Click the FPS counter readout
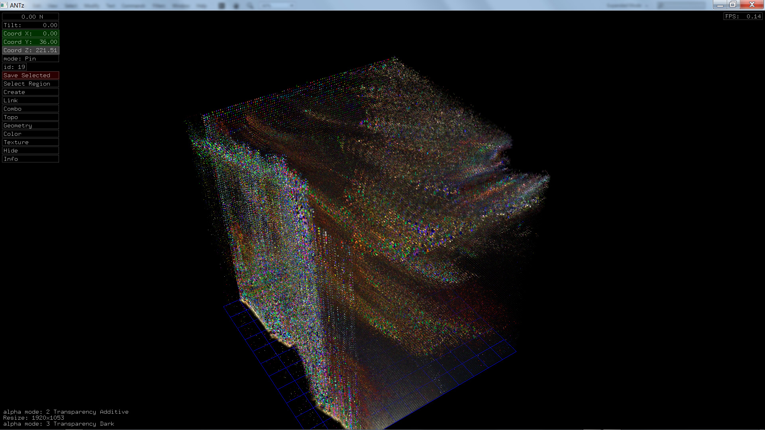765x430 pixels. (x=743, y=16)
